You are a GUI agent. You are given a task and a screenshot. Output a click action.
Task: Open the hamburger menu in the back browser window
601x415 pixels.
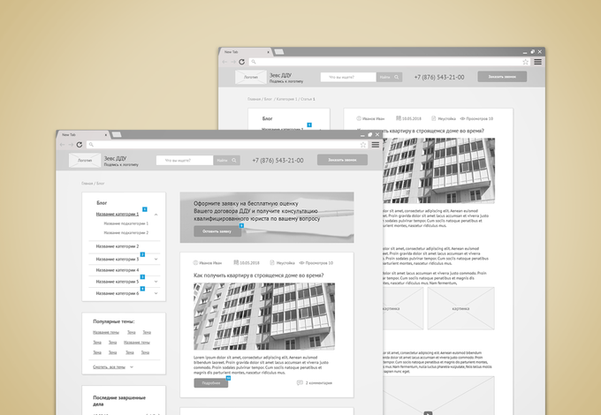pos(537,62)
